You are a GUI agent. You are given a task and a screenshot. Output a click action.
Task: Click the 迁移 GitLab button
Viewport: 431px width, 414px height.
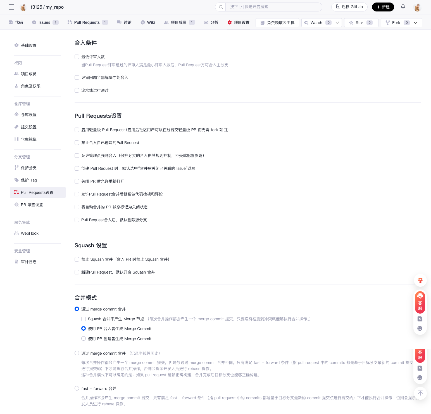(349, 7)
